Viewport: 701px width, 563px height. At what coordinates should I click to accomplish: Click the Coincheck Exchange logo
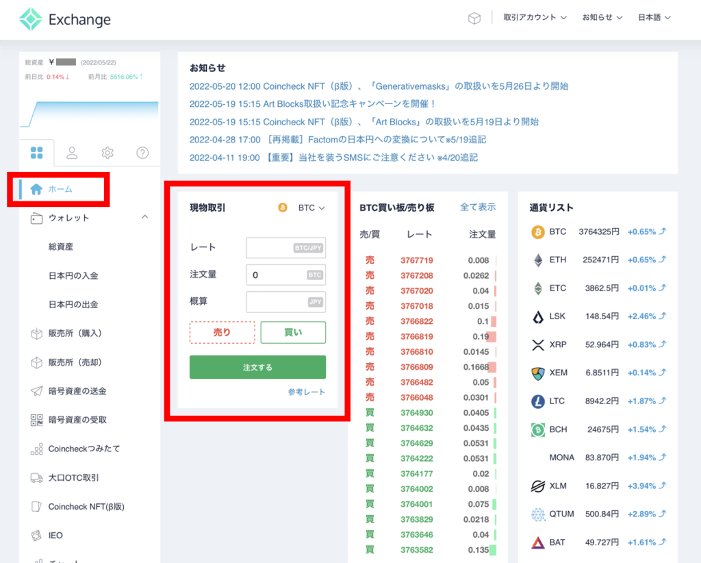[x=65, y=19]
